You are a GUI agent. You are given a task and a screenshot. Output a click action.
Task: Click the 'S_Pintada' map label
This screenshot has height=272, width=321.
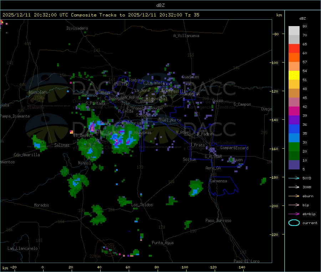[95, 103]
